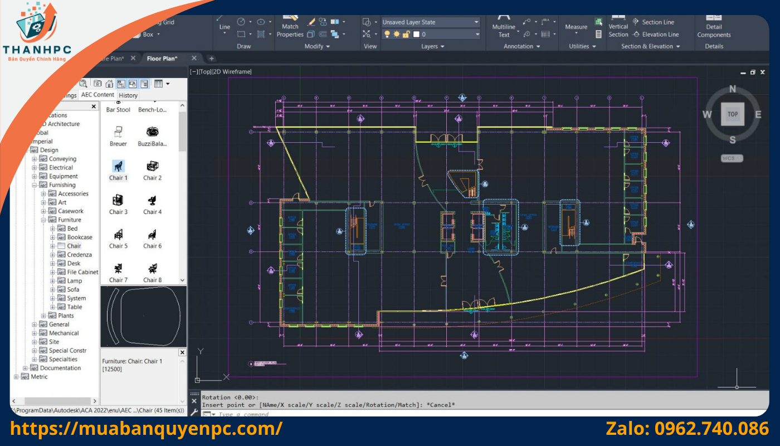Select the Chair 4 content icon
The image size is (780, 446).
(152, 201)
